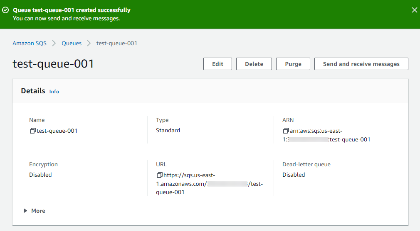This screenshot has height=231, width=420.
Task: Expand the More details section
Action: [x=34, y=211]
